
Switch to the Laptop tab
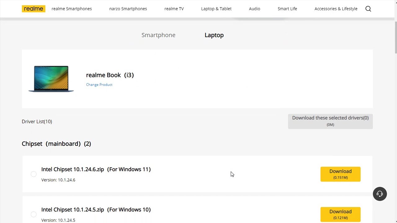[x=214, y=35]
